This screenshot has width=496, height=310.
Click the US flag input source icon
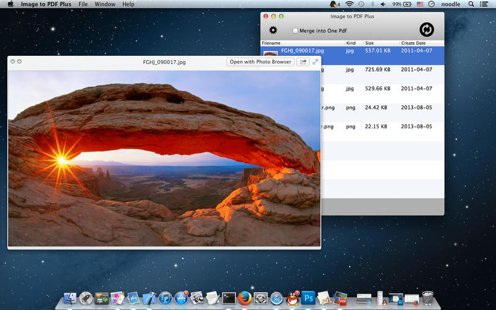(x=420, y=4)
